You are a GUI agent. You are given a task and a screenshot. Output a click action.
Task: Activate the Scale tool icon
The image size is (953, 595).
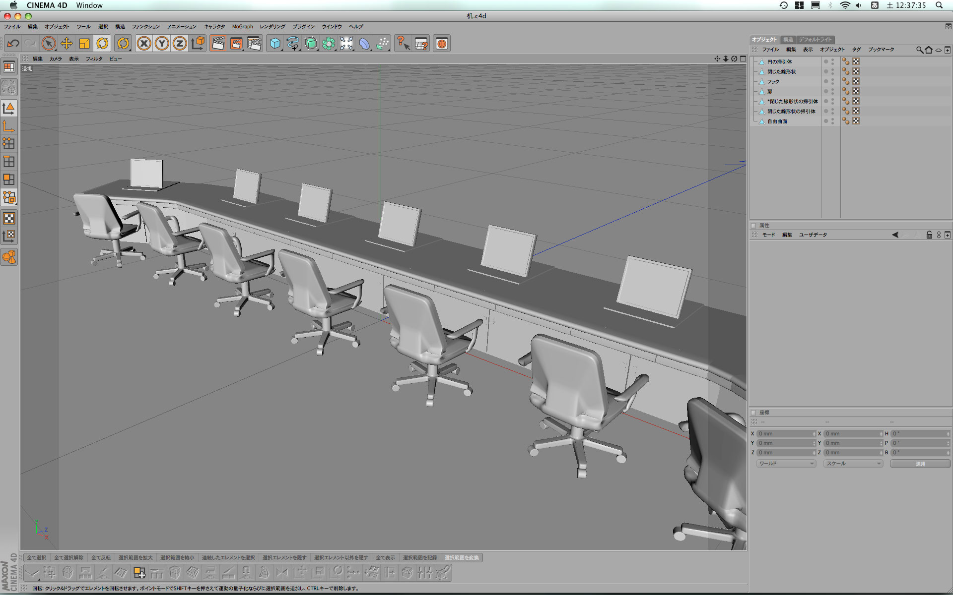[x=84, y=44]
